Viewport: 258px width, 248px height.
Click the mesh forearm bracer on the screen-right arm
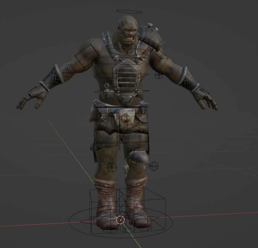[x=187, y=79]
